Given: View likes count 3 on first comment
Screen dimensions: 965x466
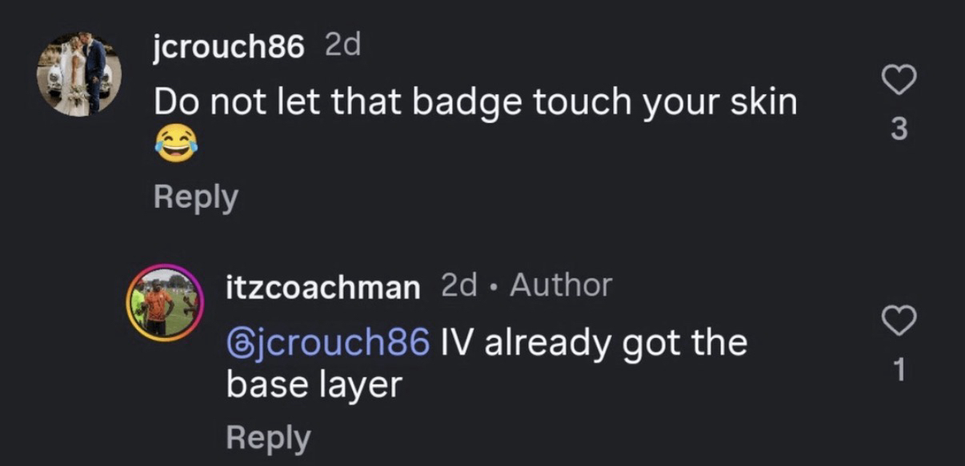Looking at the screenshot, I should [x=899, y=129].
